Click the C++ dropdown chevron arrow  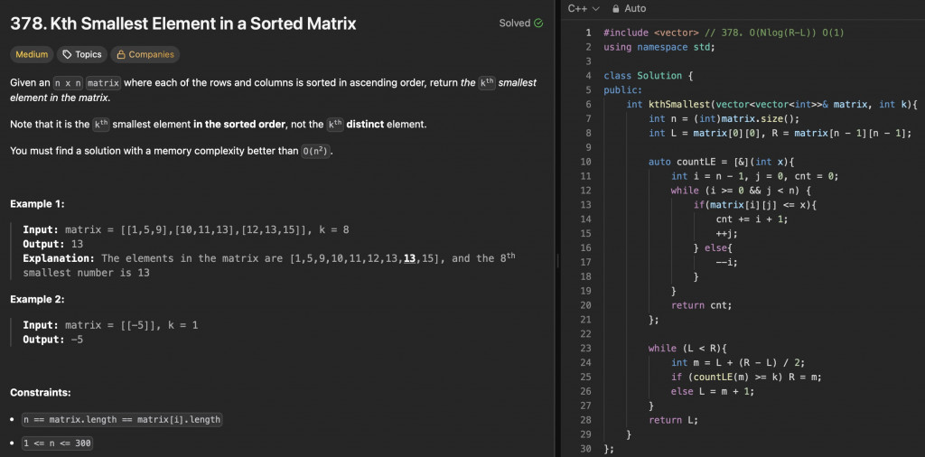(597, 9)
